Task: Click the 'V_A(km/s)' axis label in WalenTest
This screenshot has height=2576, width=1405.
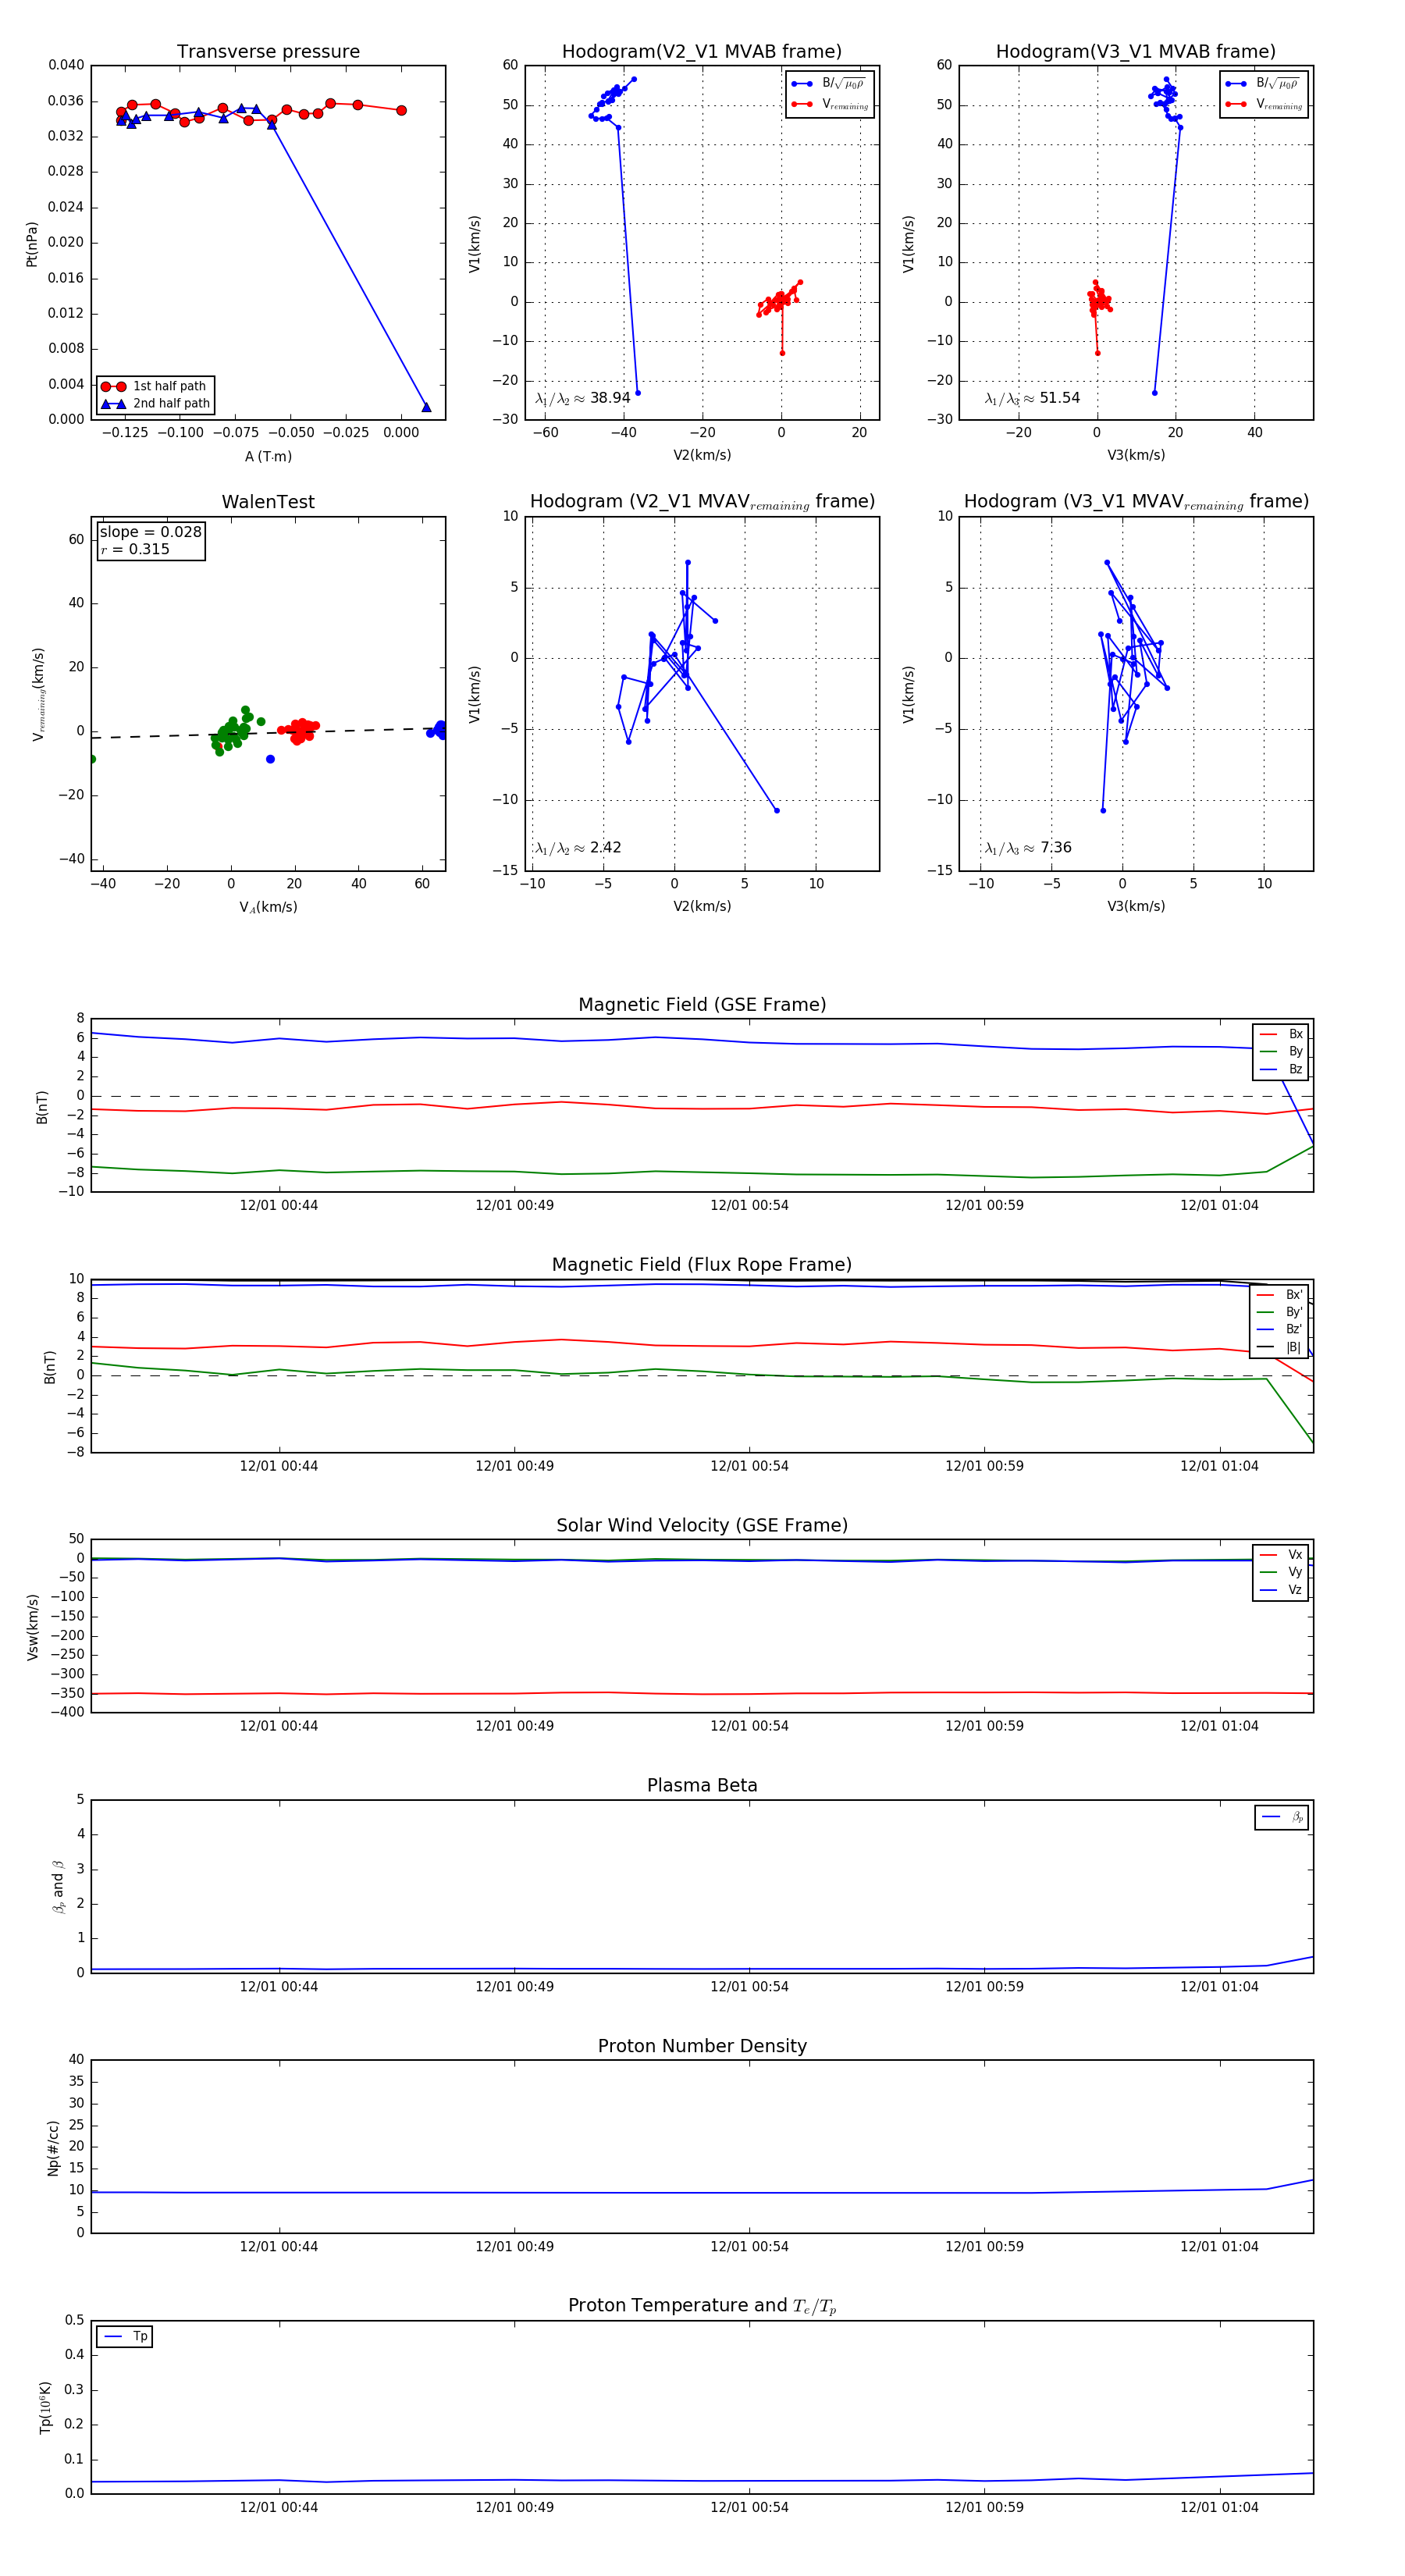Action: coord(268,907)
